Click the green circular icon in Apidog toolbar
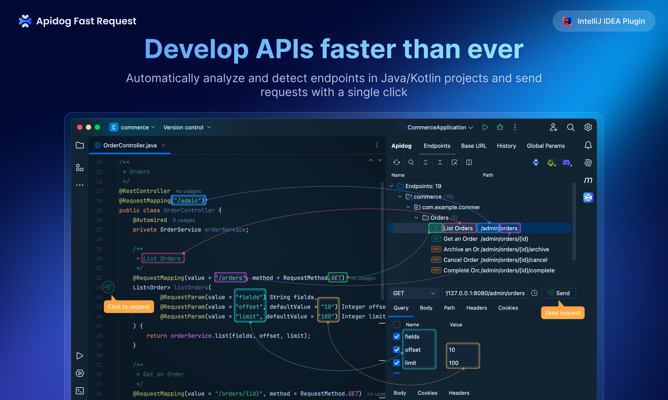Viewport: 668px width, 400px height. pyautogui.click(x=551, y=162)
